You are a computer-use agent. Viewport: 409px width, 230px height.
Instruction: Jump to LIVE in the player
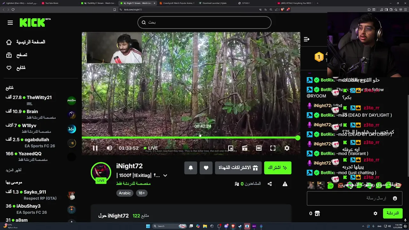(151, 148)
